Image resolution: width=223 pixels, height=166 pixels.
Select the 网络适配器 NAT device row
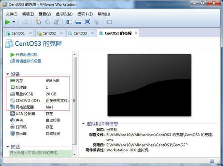[38, 107]
